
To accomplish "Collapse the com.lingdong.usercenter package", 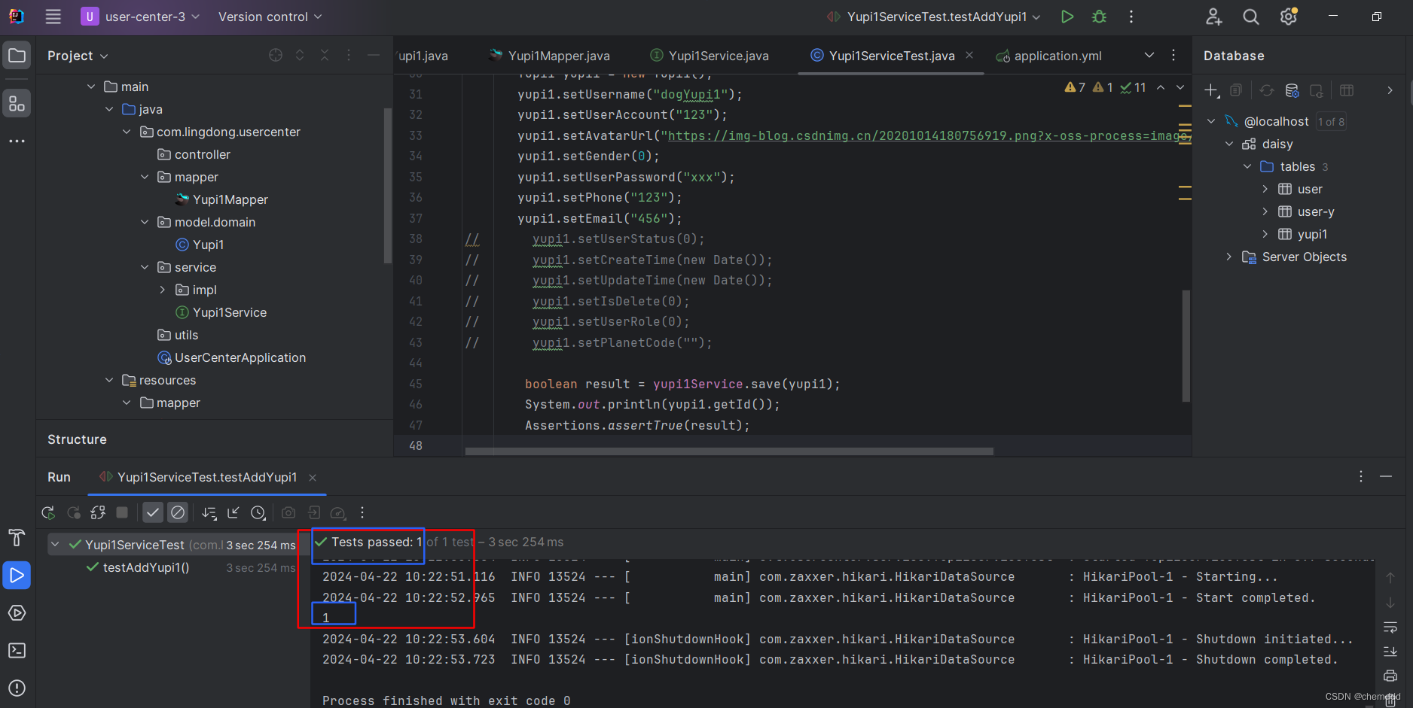I will click(127, 132).
